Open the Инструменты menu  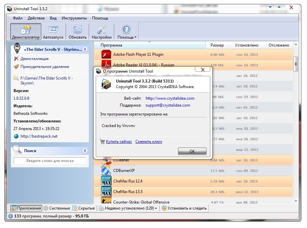point(74,18)
